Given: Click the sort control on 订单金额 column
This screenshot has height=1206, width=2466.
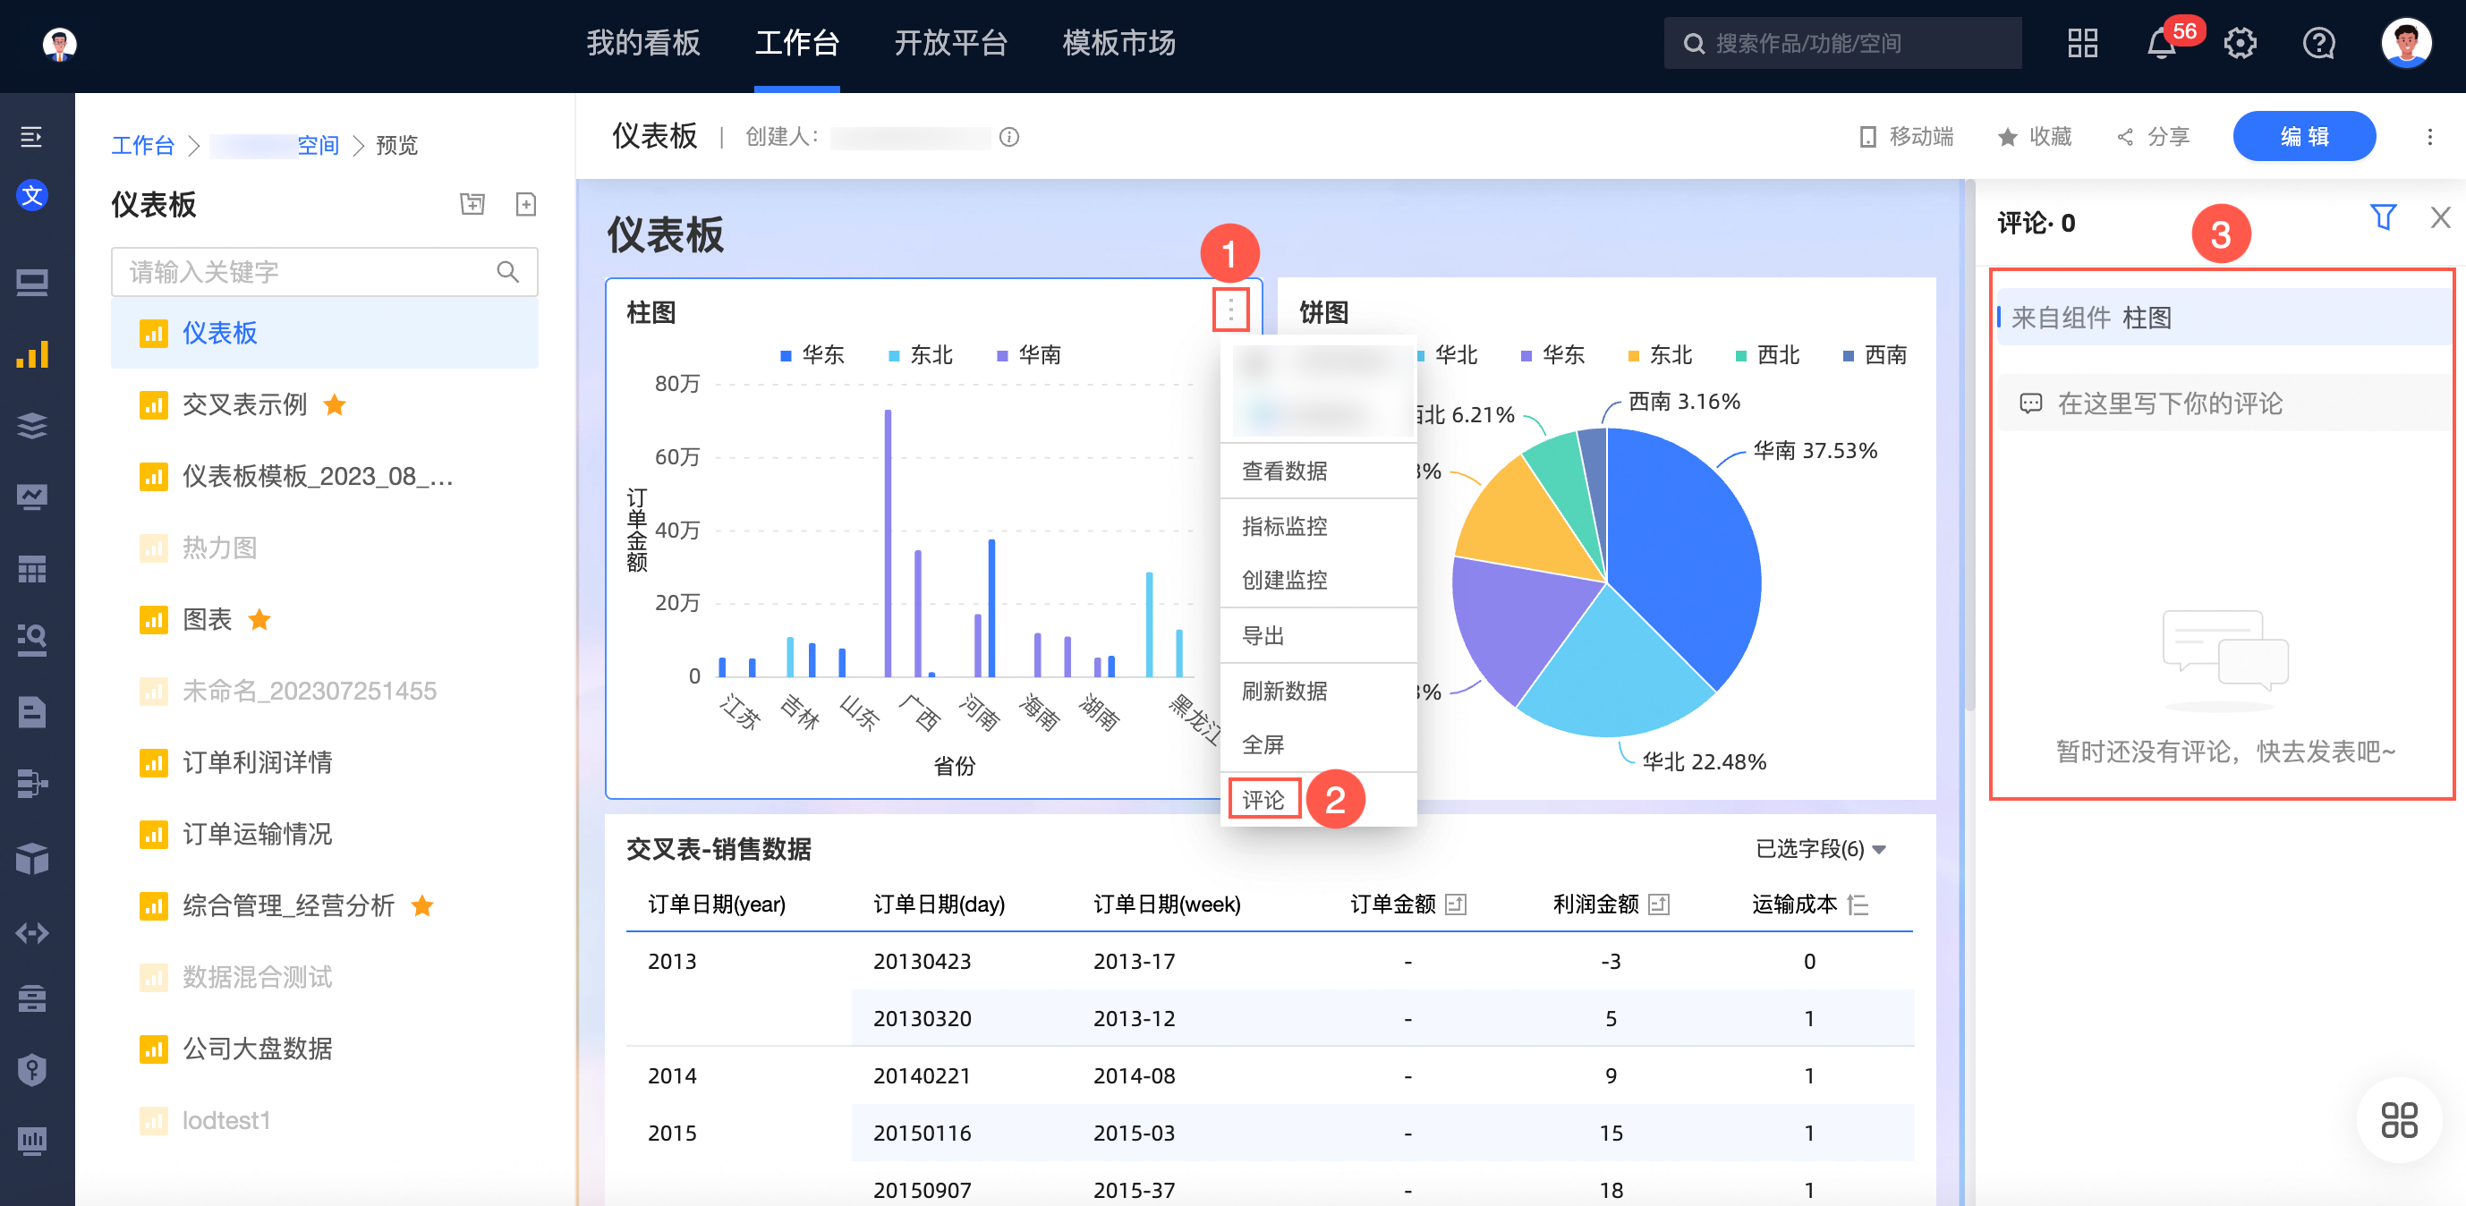Looking at the screenshot, I should pyautogui.click(x=1457, y=904).
